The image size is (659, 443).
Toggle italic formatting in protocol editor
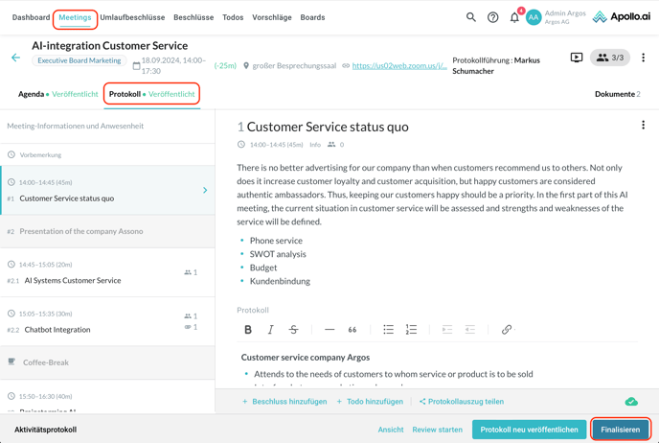[x=271, y=330]
